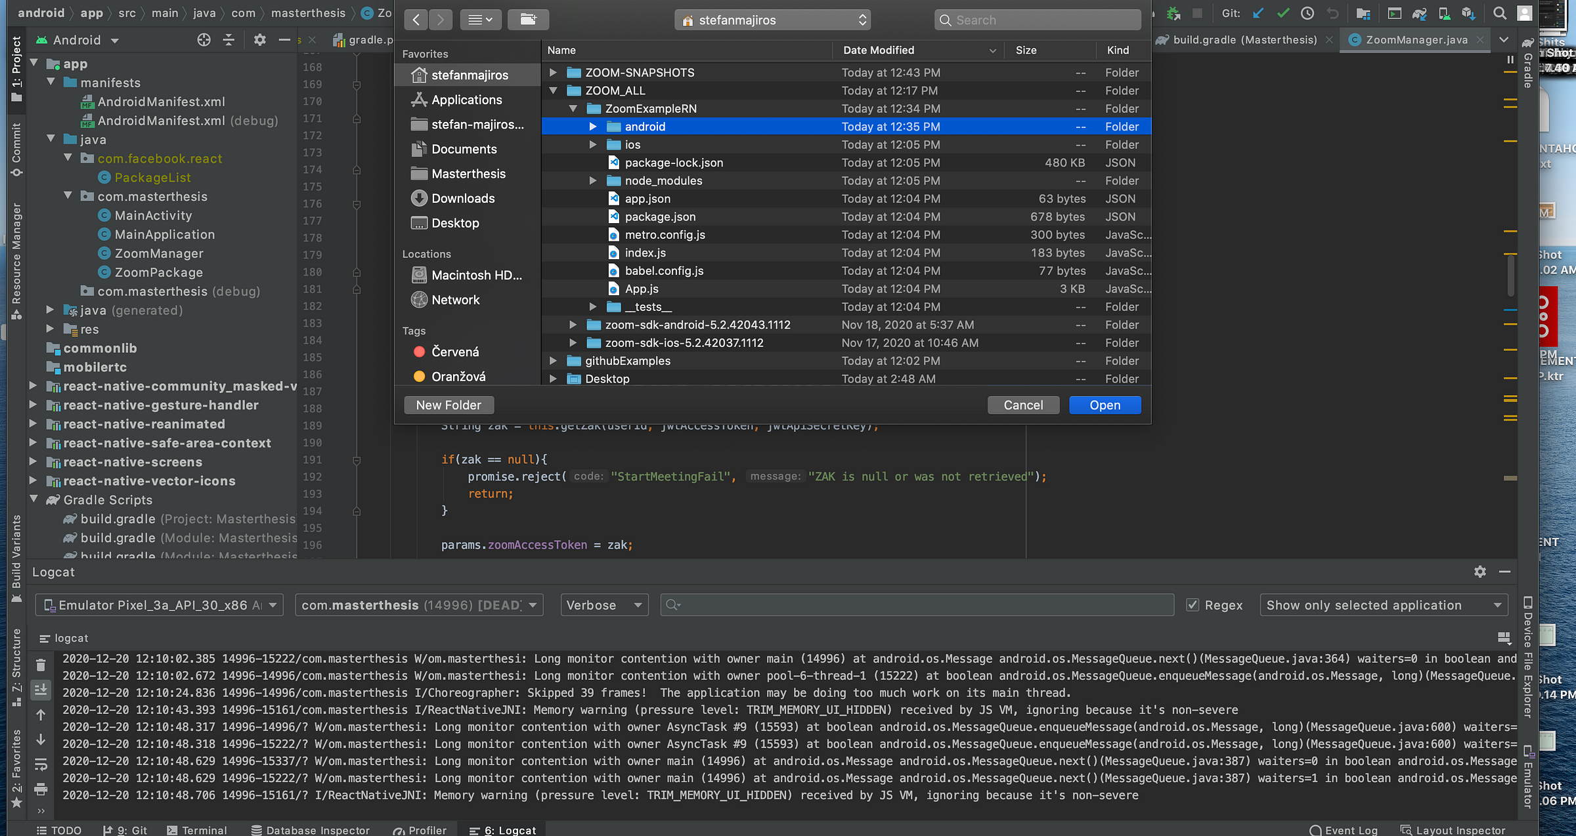Clear logcat with the trash icon

pos(41,665)
